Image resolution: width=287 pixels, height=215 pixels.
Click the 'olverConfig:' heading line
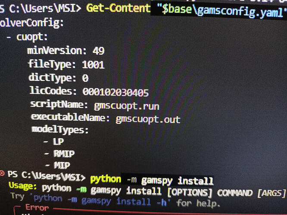(32, 23)
